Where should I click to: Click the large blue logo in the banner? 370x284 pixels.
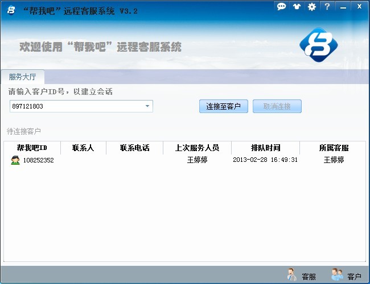319,45
